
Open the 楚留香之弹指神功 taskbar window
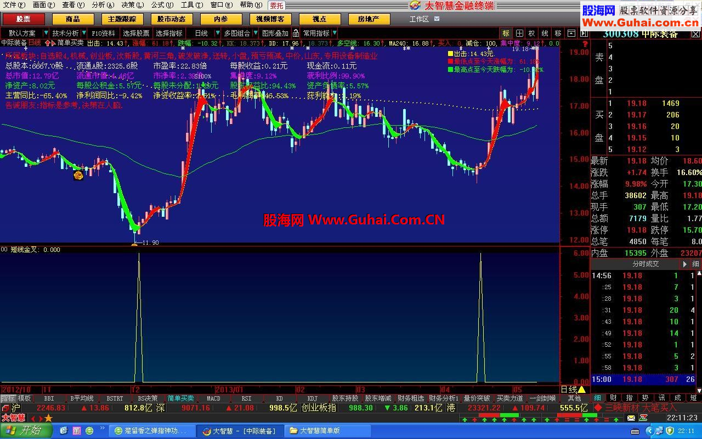pyautogui.click(x=152, y=431)
